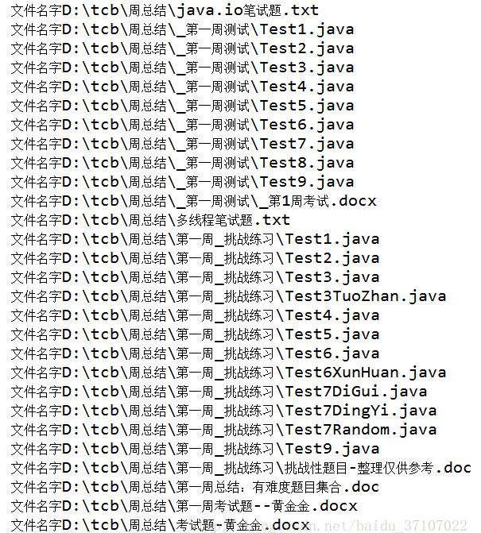This screenshot has height=533, width=481.
Task: Select the Test7DingYi.java line
Action: [224, 411]
